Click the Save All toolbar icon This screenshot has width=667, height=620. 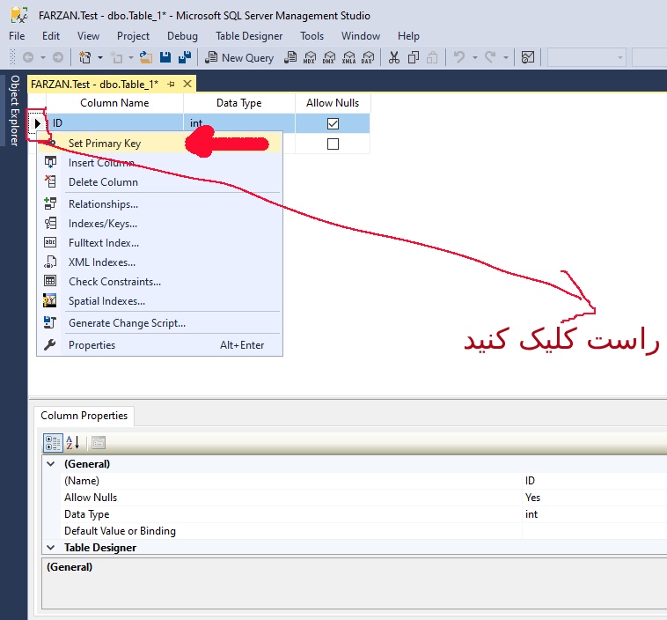(185, 57)
